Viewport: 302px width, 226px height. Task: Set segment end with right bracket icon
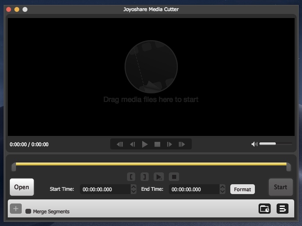(x=144, y=177)
